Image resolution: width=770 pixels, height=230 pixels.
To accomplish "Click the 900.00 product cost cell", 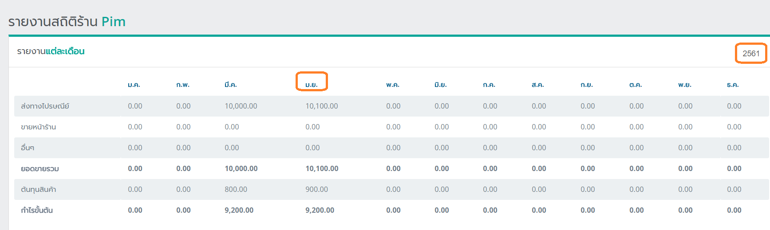I will pos(316,190).
